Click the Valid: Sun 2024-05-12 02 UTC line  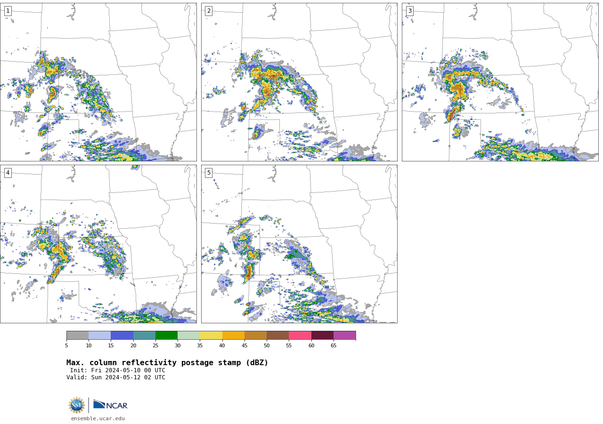[116, 377]
